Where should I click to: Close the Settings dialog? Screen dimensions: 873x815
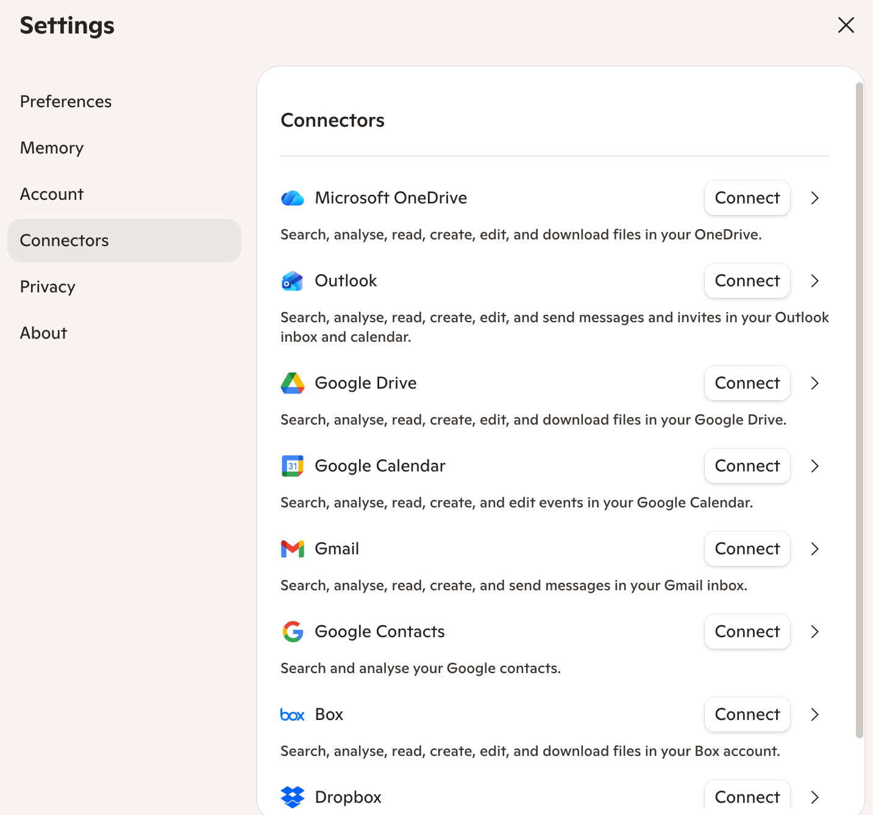(846, 25)
